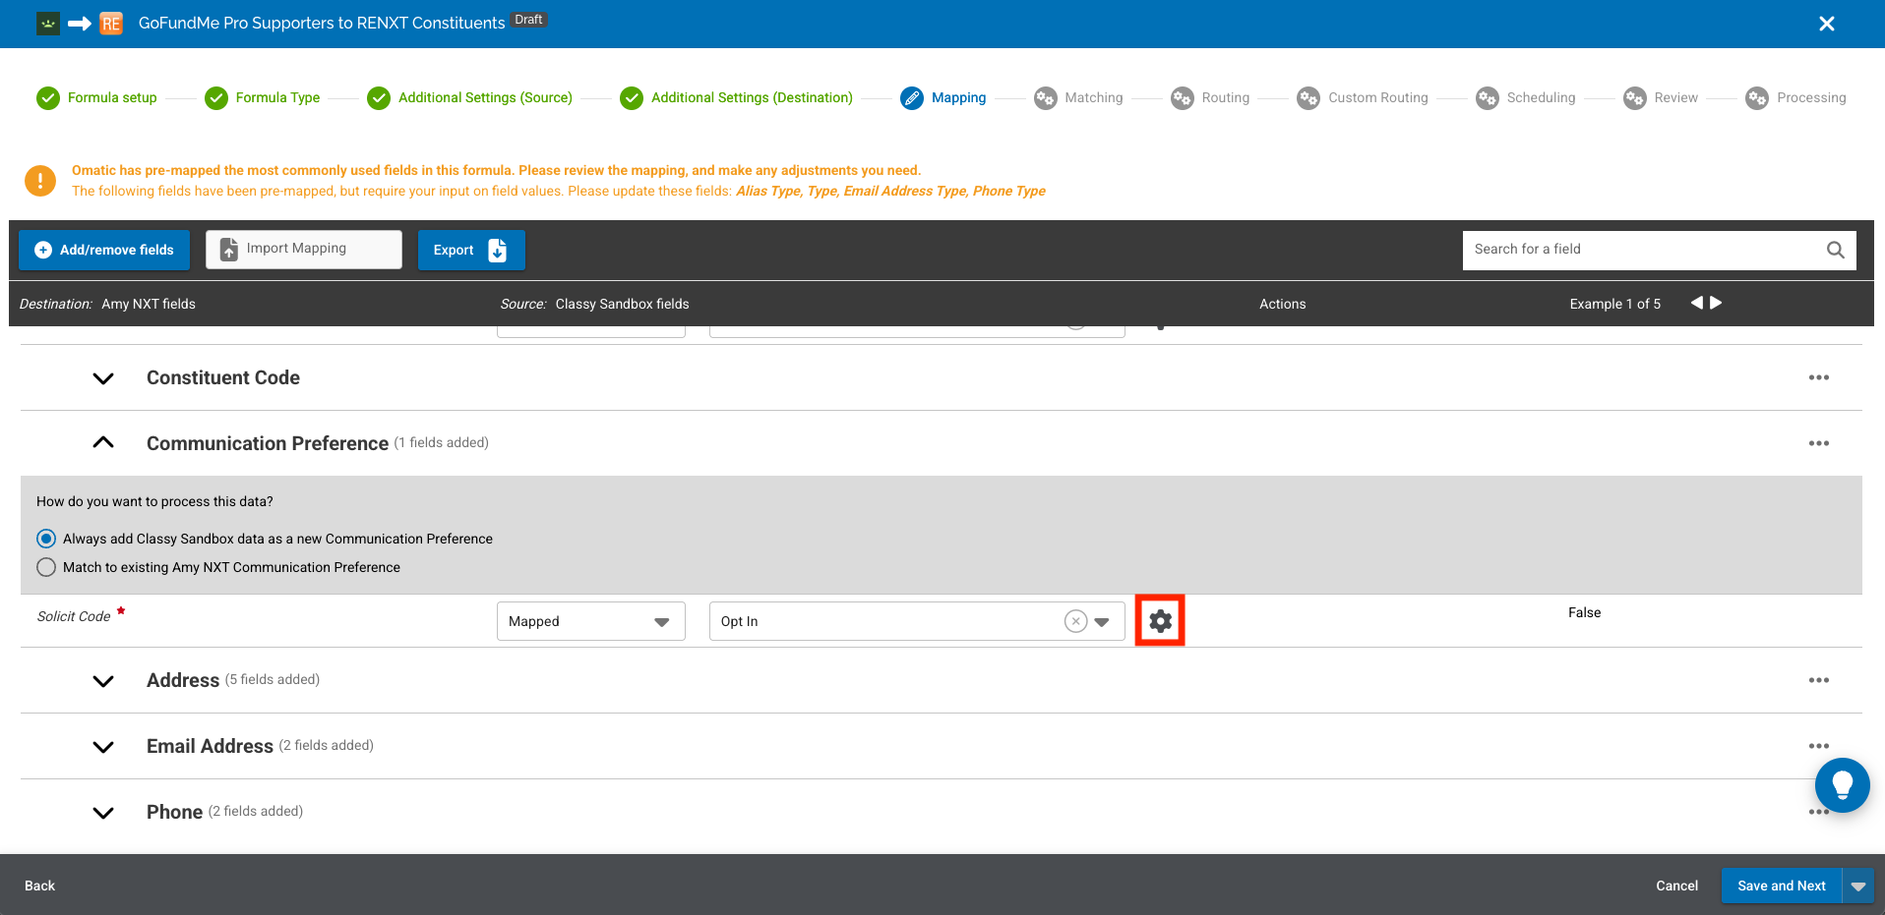Open Solicit Code field settings gear
This screenshot has height=915, width=1885.
(1160, 621)
